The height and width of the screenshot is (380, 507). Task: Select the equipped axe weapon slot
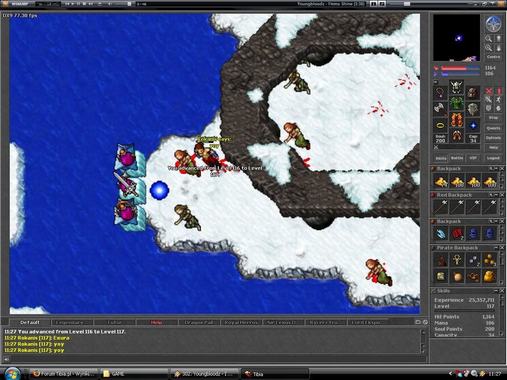pos(440,109)
